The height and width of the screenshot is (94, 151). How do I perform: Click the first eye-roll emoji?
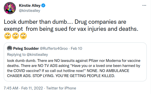coord(8,36)
